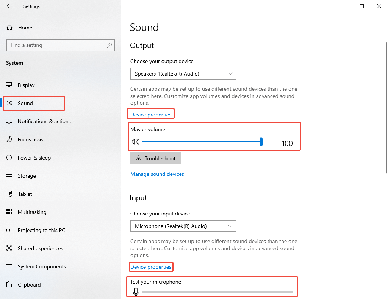Select the Tablet device icon
388x299 pixels.
tap(9, 194)
